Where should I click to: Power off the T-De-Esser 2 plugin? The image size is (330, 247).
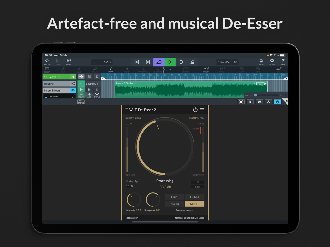coord(195,109)
